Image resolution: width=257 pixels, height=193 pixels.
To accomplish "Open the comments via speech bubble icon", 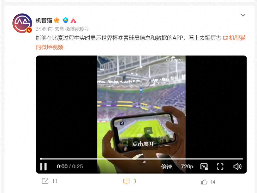I will coord(126,181).
